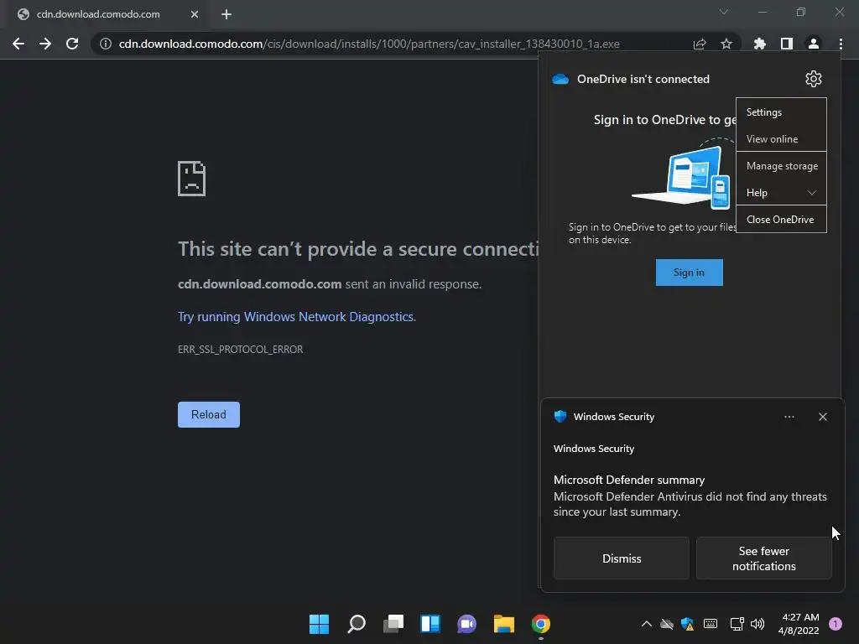This screenshot has width=859, height=644.
Task: Click the OneDrive Sign in button
Action: 690,273
